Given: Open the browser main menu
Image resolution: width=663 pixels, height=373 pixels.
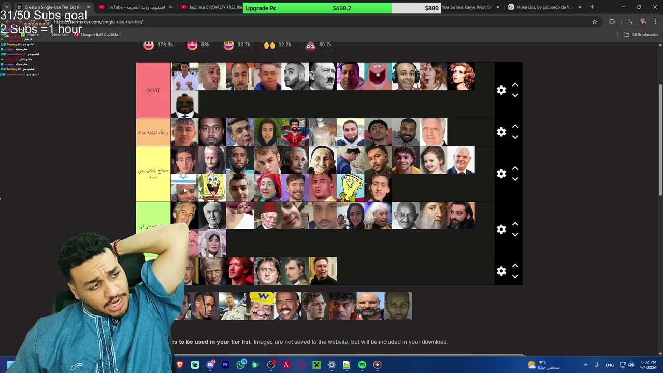Looking at the screenshot, I should [x=656, y=22].
